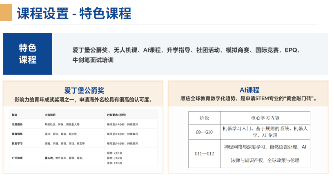Select the G11—G12 stage cell
The height and width of the screenshot is (178, 334).
tap(204, 154)
